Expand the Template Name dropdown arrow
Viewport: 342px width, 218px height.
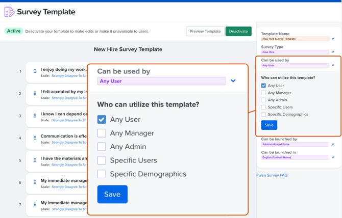coord(333,39)
